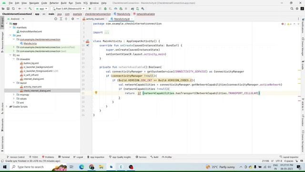Open file using the folder icon in toolbar
Screen dimensions: 305x172
point(3,9)
